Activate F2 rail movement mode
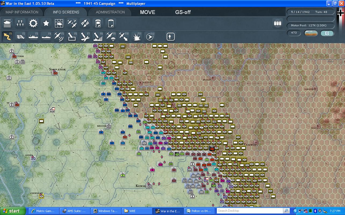 pos(20,36)
